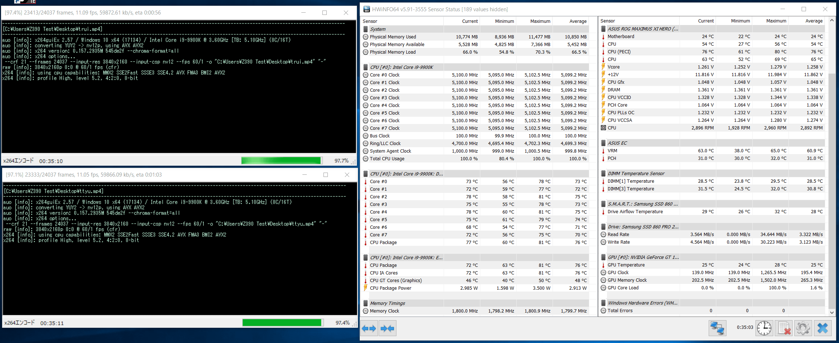The width and height of the screenshot is (839, 343).
Task: Select the Memory Timings group header
Action: 475,303
